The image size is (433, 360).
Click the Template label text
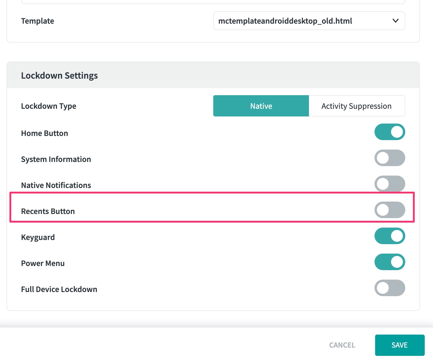coord(38,21)
